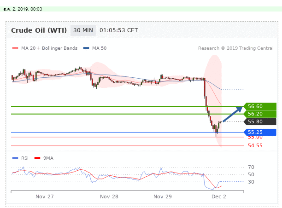Screen dimensions: 282x208
Task: Click the Crude Oil (WTI) chart title
Action: tap(39, 30)
